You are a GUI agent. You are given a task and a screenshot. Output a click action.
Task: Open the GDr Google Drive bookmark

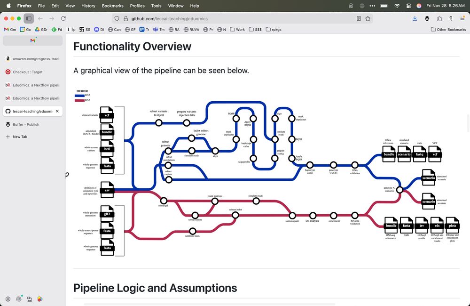[x=41, y=30]
